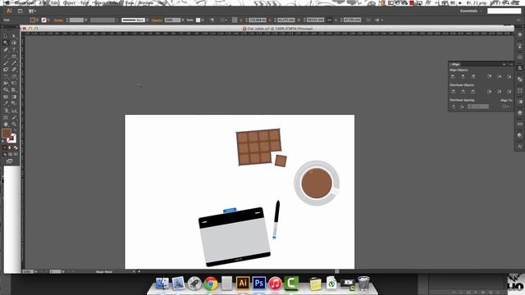The width and height of the screenshot is (525, 295).
Task: Swap fill and stroke colors arrow
Action: 15,130
